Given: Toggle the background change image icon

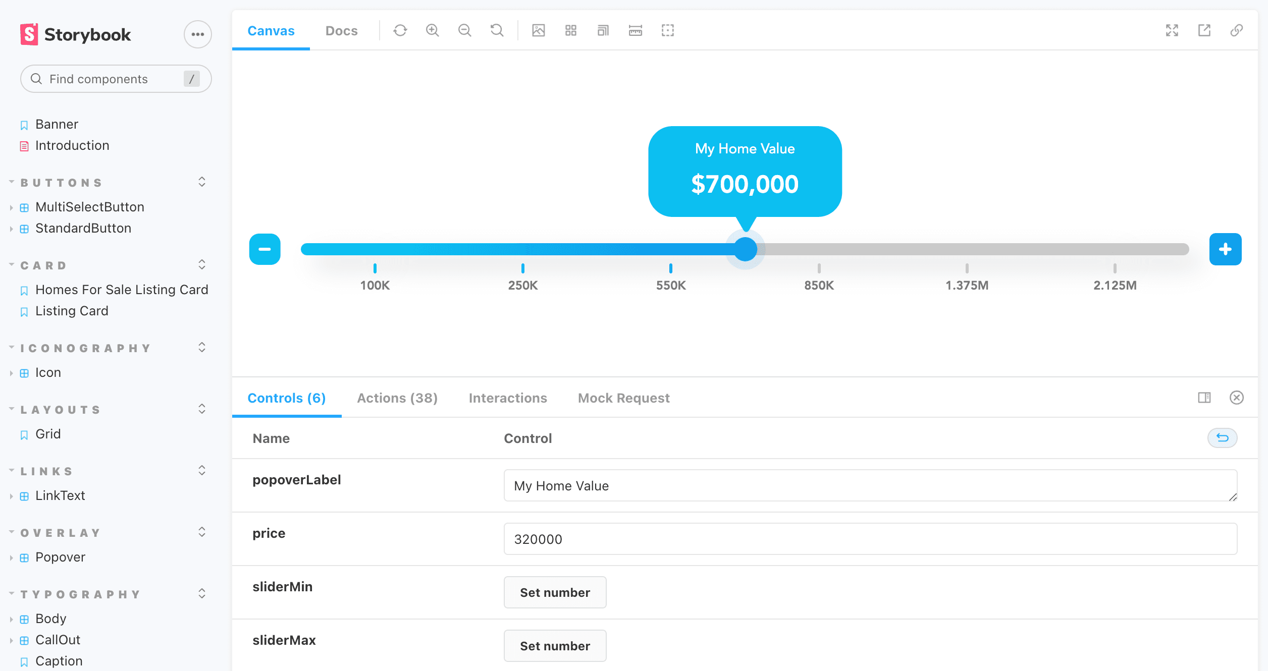Looking at the screenshot, I should click(539, 31).
